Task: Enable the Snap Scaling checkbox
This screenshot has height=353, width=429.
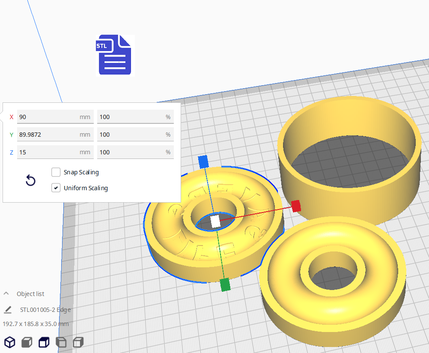Action: point(56,172)
